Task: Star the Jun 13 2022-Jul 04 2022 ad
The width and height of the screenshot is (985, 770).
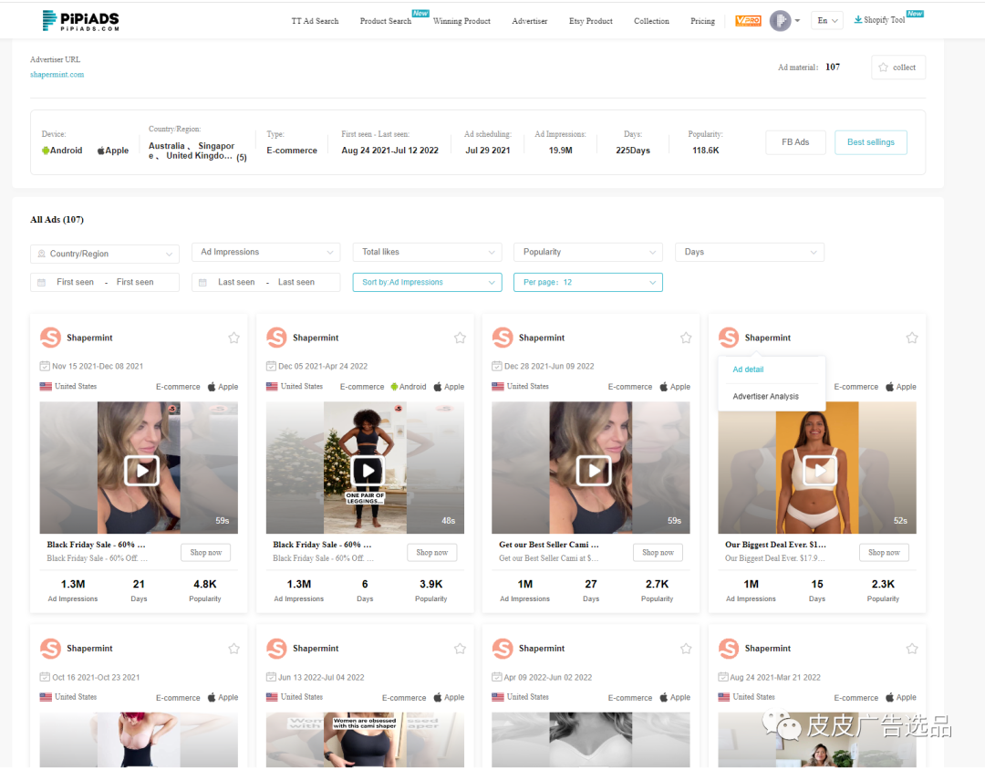Action: [460, 648]
